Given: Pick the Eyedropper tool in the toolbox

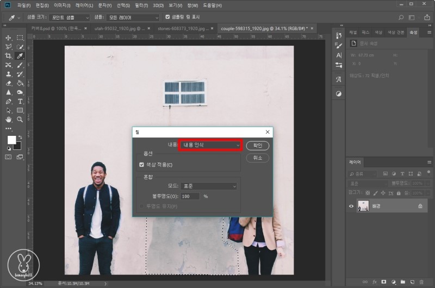Looking at the screenshot, I should pos(20,56).
